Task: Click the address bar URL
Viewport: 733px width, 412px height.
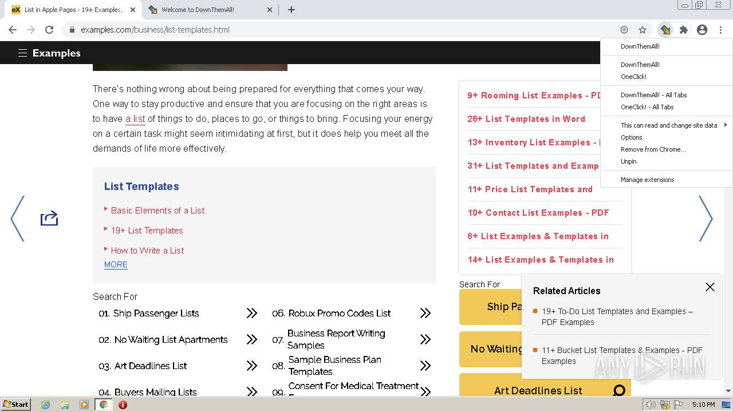Action: pos(155,30)
